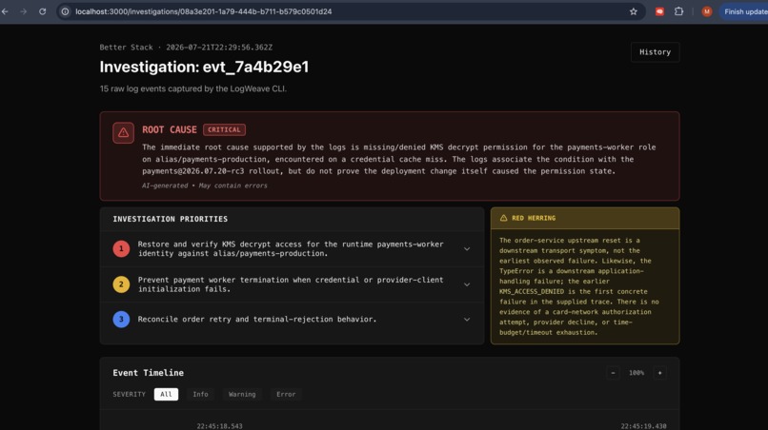Click priority number 2 yellow circle
768x430 pixels.
point(121,284)
